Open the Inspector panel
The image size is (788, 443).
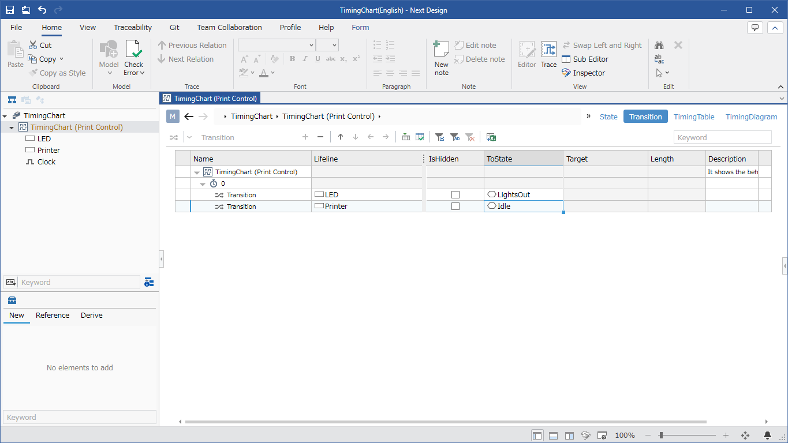(x=583, y=73)
